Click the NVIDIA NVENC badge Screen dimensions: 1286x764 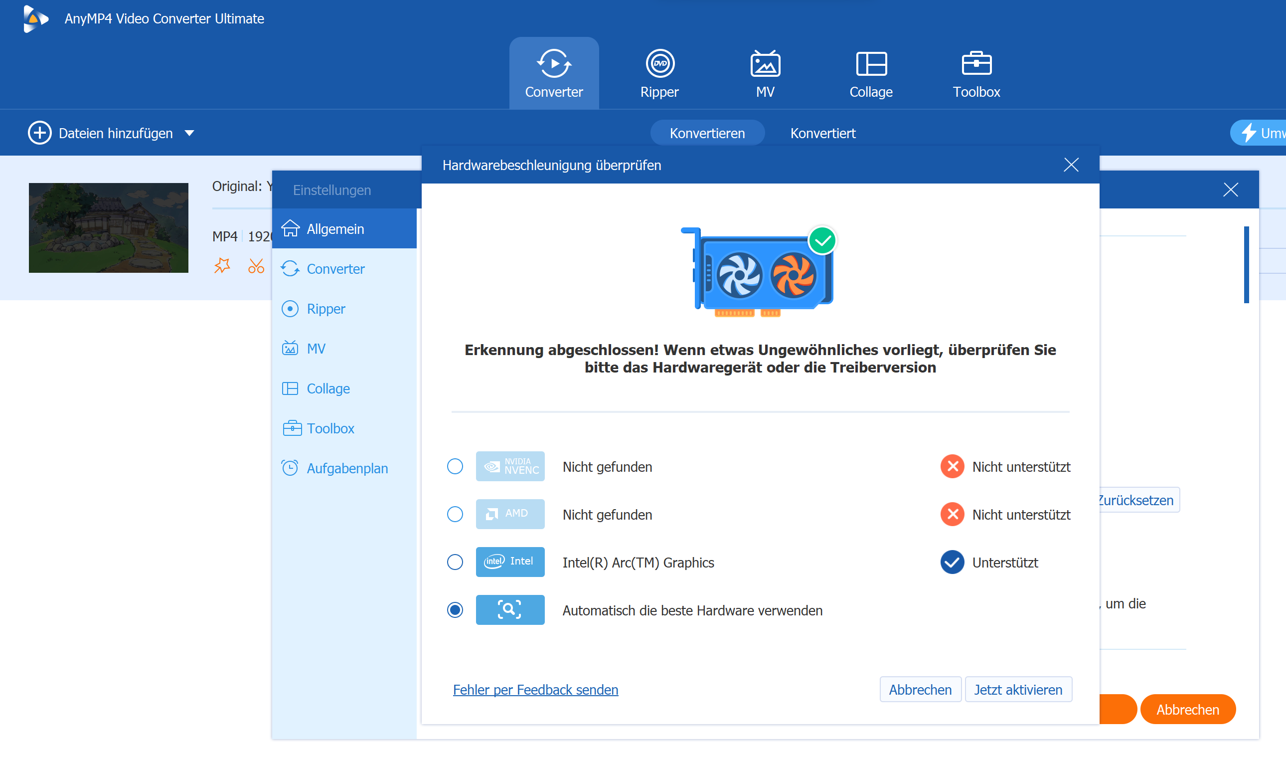(x=510, y=466)
